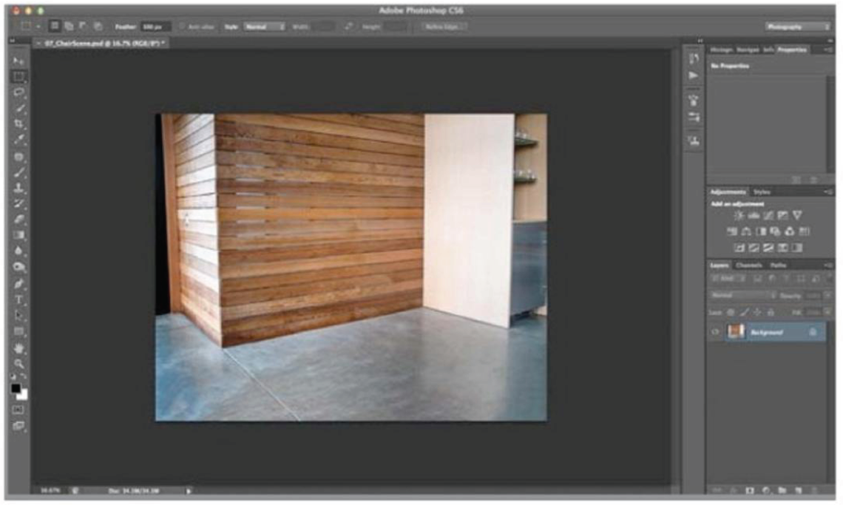This screenshot has width=843, height=505.
Task: Choose New selection mode
Action: (x=55, y=26)
